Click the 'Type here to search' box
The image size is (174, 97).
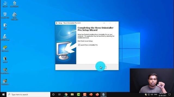[28, 95]
